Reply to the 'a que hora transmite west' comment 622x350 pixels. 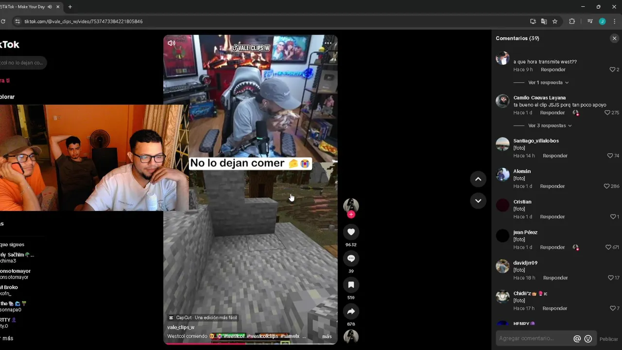[x=553, y=70]
